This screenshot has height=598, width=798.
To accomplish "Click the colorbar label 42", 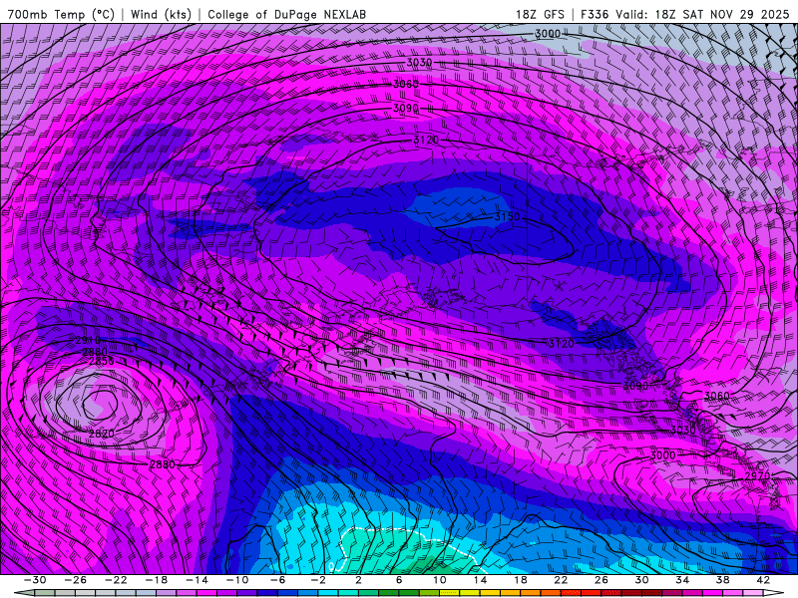I will coord(763,580).
